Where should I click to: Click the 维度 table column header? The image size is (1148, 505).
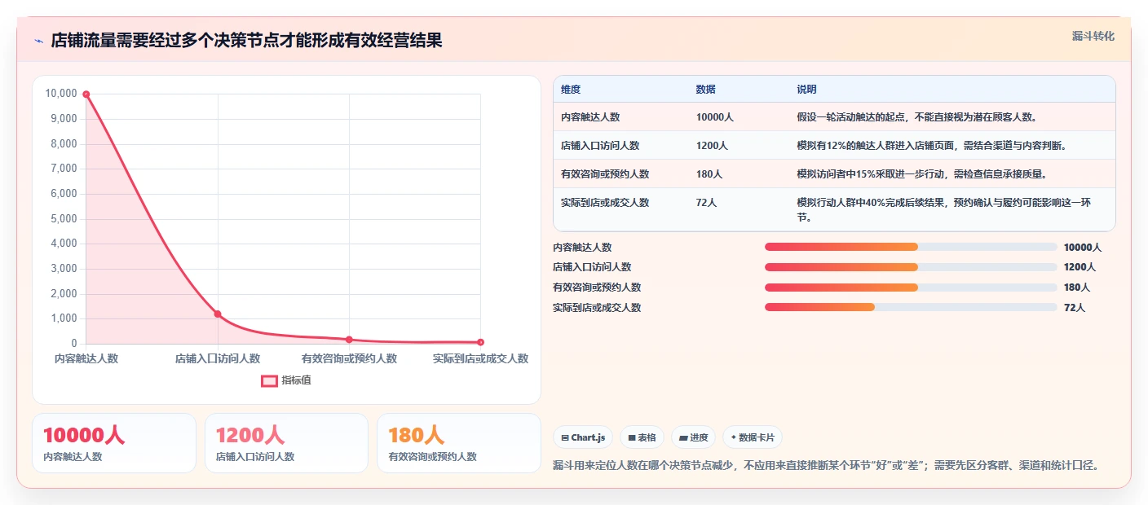(571, 89)
